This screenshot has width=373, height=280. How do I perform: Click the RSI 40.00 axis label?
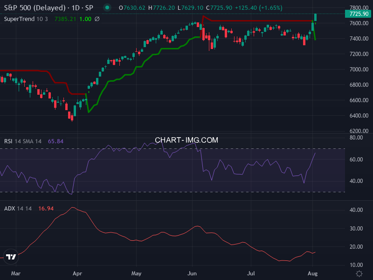(x=356, y=181)
